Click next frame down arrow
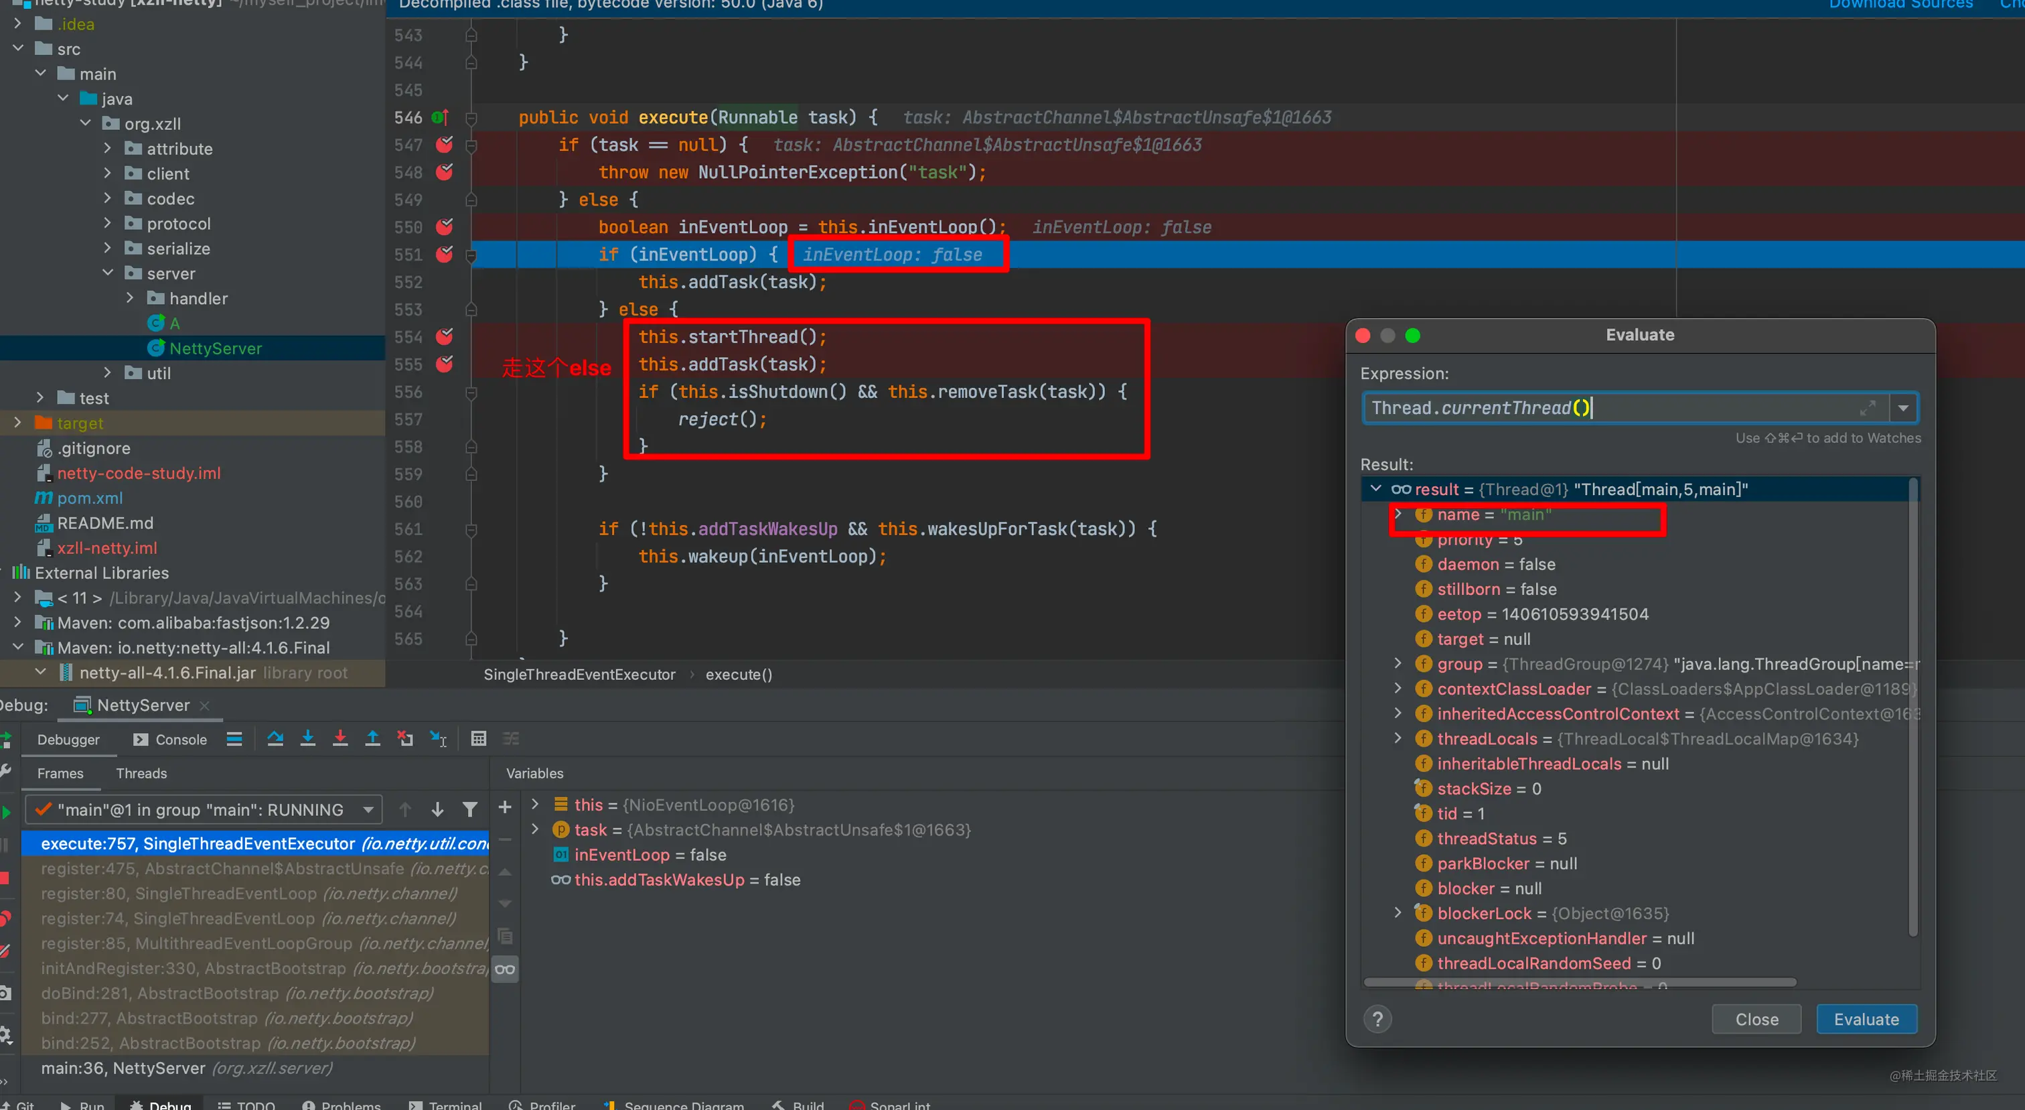The width and height of the screenshot is (2025, 1110). [x=438, y=810]
